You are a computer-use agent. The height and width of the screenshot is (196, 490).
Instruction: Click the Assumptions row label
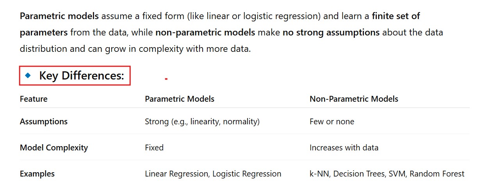point(44,122)
